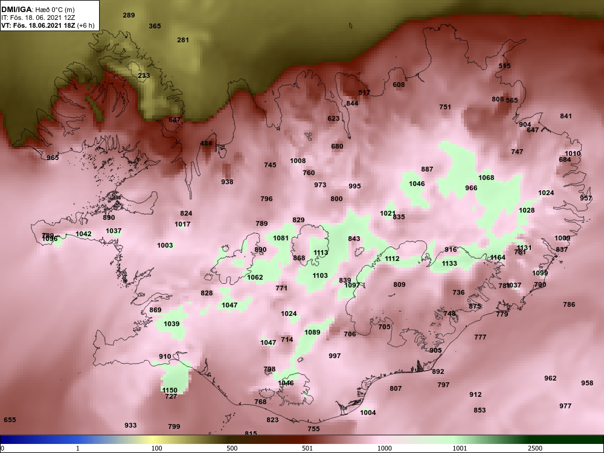
Task: Click the map value 786
Action: click(x=569, y=304)
